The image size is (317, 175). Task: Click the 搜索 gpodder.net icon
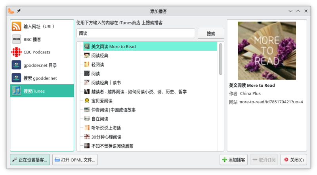17,78
